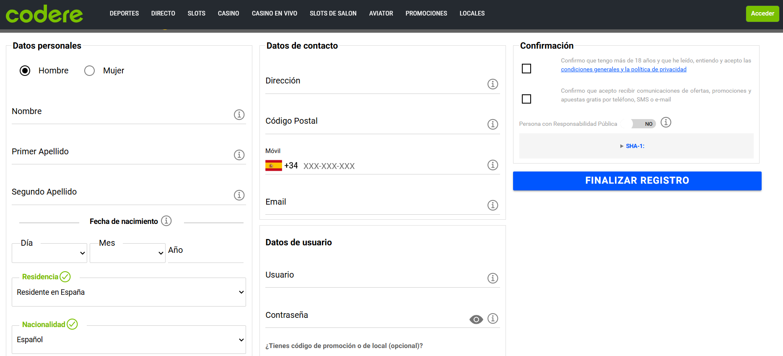Open the LOCALES section
Screen dimensions: 783x356
tap(472, 13)
